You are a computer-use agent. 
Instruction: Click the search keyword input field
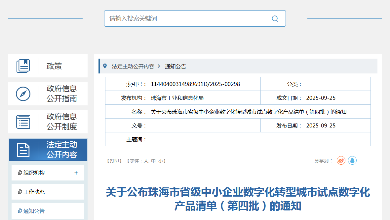pyautogui.click(x=188, y=18)
